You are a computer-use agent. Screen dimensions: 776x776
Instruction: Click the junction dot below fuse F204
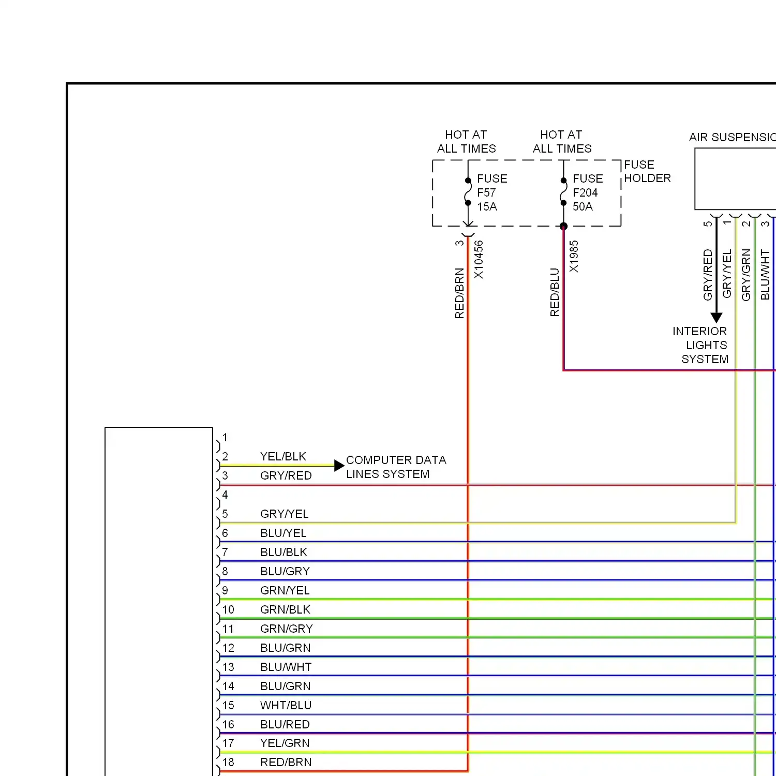click(x=563, y=226)
